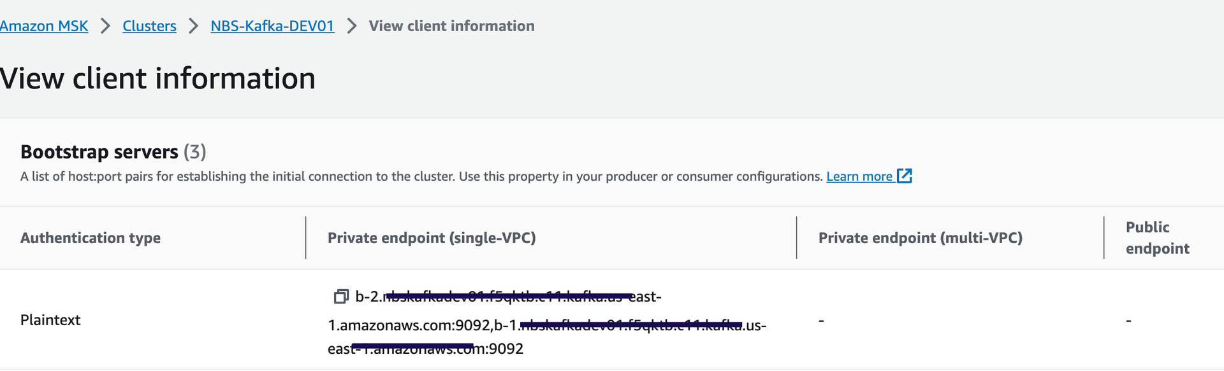Click the external link icon beside Learn more
Screen dimensions: 1224x371
(904, 176)
